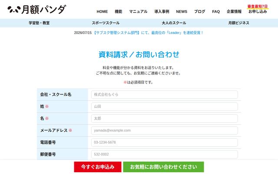This screenshot has height=174, width=278.
Task: Go to マニュアル page
Action: coord(138,12)
